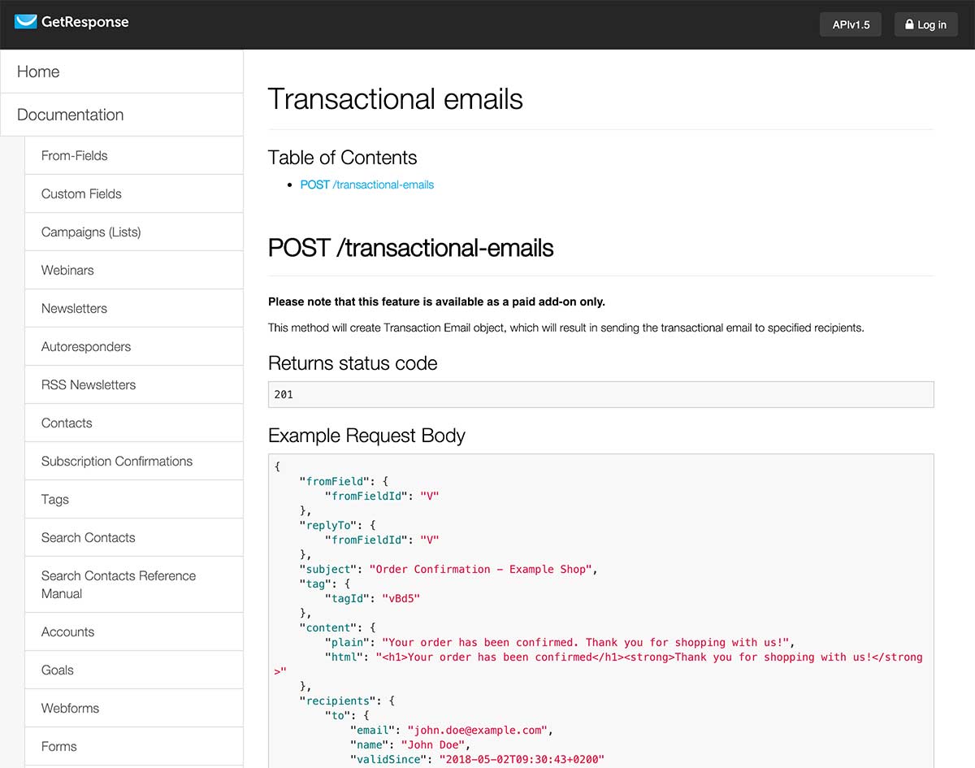Navigate to Accounts documentation
This screenshot has width=975, height=768.
point(134,631)
